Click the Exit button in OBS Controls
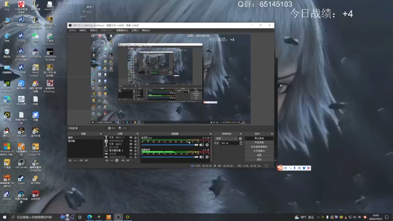Viewport: 393px width, 221px height. click(x=259, y=159)
